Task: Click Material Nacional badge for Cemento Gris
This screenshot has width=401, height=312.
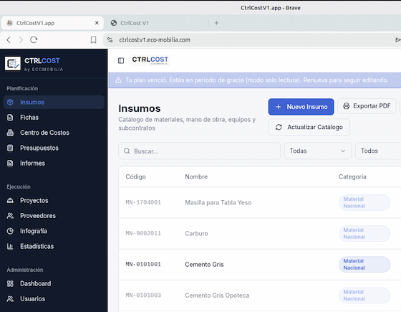Action: [x=364, y=265]
